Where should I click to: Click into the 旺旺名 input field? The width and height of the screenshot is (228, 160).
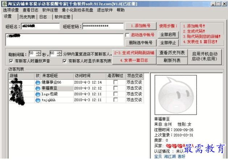click(x=41, y=26)
